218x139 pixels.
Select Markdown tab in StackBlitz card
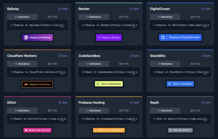point(165,64)
